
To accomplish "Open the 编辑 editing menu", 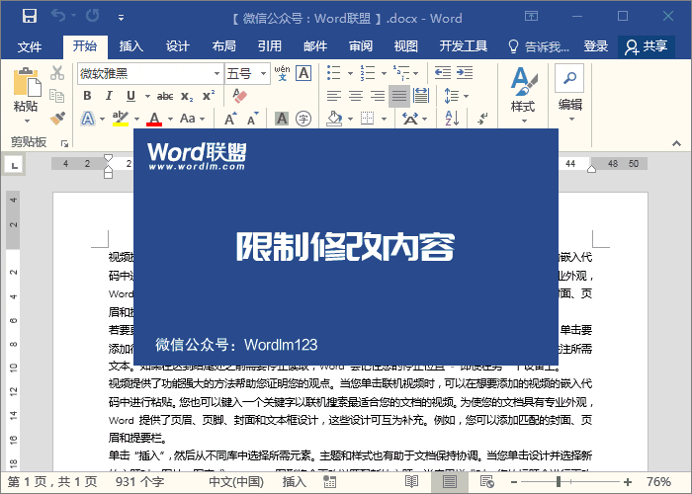I will (569, 94).
